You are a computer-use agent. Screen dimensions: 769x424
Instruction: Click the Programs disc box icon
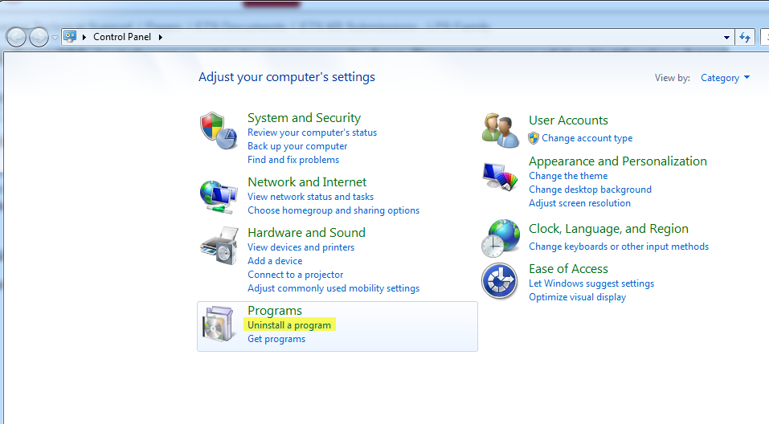[219, 324]
